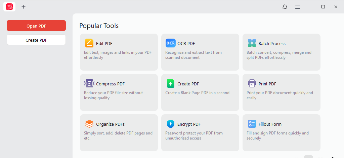The width and height of the screenshot is (344, 158).
Task: Open notifications via the bell icon
Action: click(x=285, y=7)
